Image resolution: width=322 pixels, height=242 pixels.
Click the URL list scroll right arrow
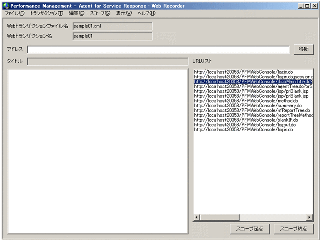click(x=309, y=217)
